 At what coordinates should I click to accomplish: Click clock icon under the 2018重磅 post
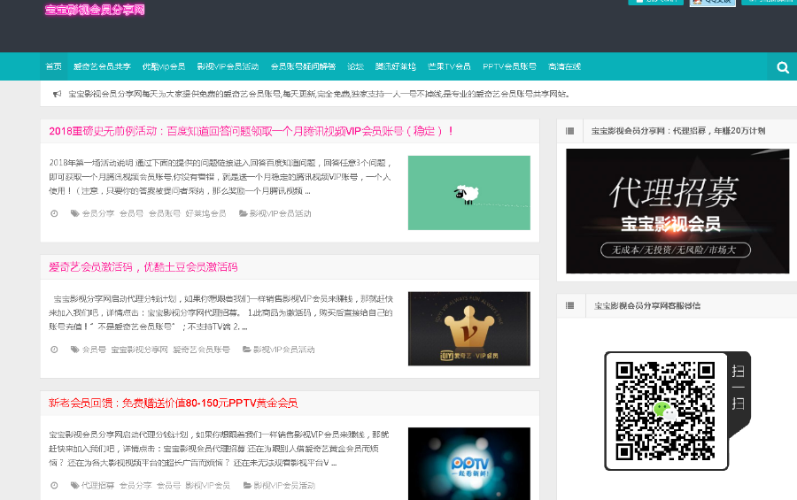pos(54,213)
